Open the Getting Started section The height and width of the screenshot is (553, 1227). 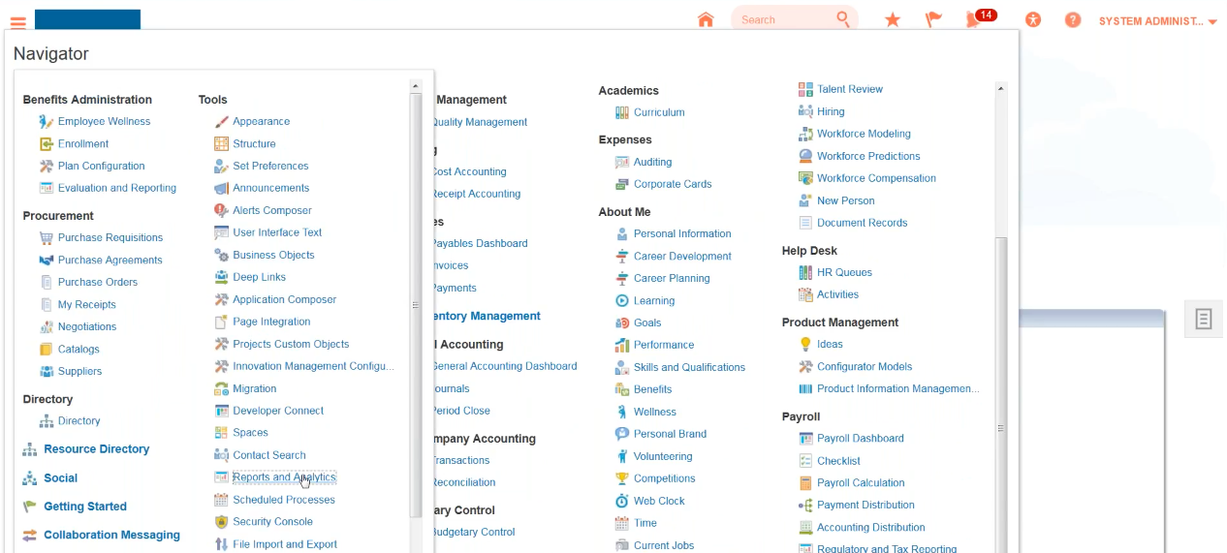(85, 507)
